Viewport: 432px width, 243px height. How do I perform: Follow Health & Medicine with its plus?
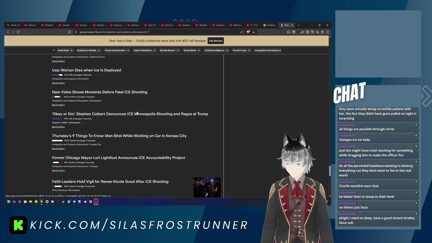154,50
